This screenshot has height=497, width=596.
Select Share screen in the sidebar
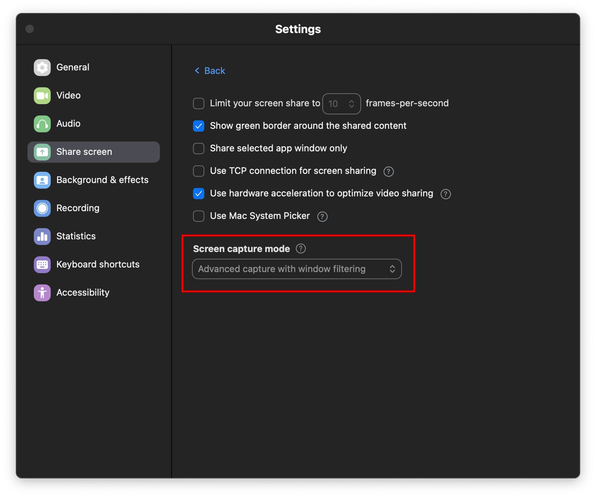pyautogui.click(x=94, y=152)
